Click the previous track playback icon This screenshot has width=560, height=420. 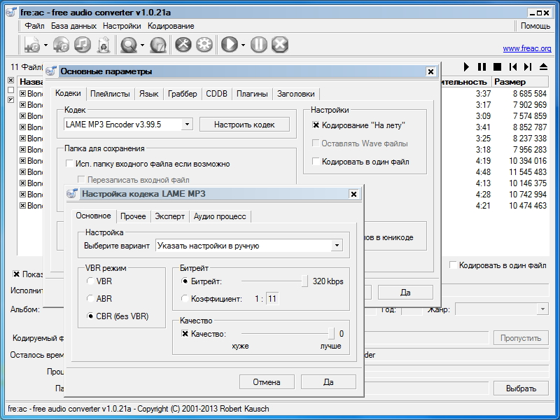(x=513, y=66)
